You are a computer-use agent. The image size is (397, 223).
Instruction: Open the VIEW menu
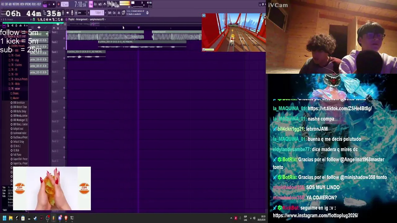22,4
